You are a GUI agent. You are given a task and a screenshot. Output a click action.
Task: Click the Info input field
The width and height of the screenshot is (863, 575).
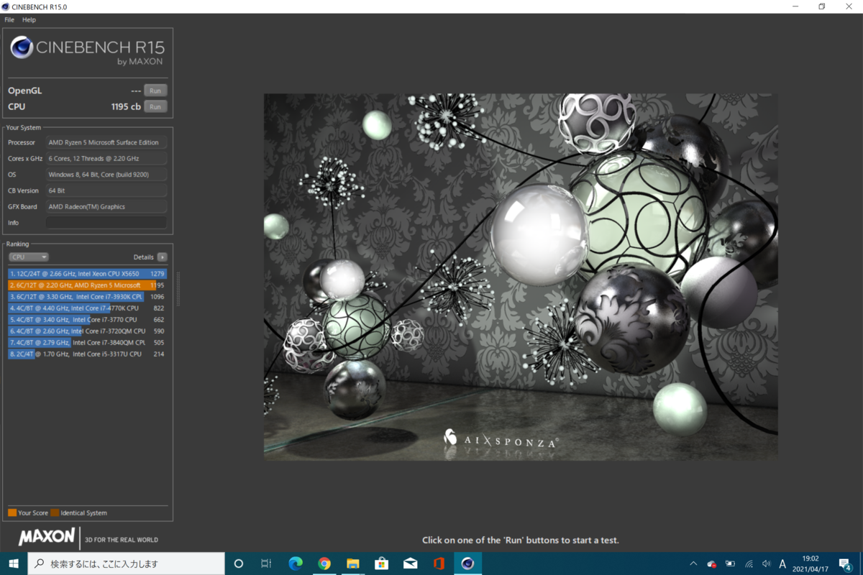[106, 223]
